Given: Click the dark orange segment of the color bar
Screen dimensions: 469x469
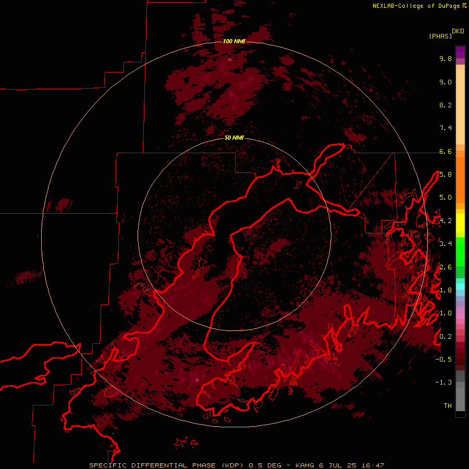Looking at the screenshot, I should point(460,179).
